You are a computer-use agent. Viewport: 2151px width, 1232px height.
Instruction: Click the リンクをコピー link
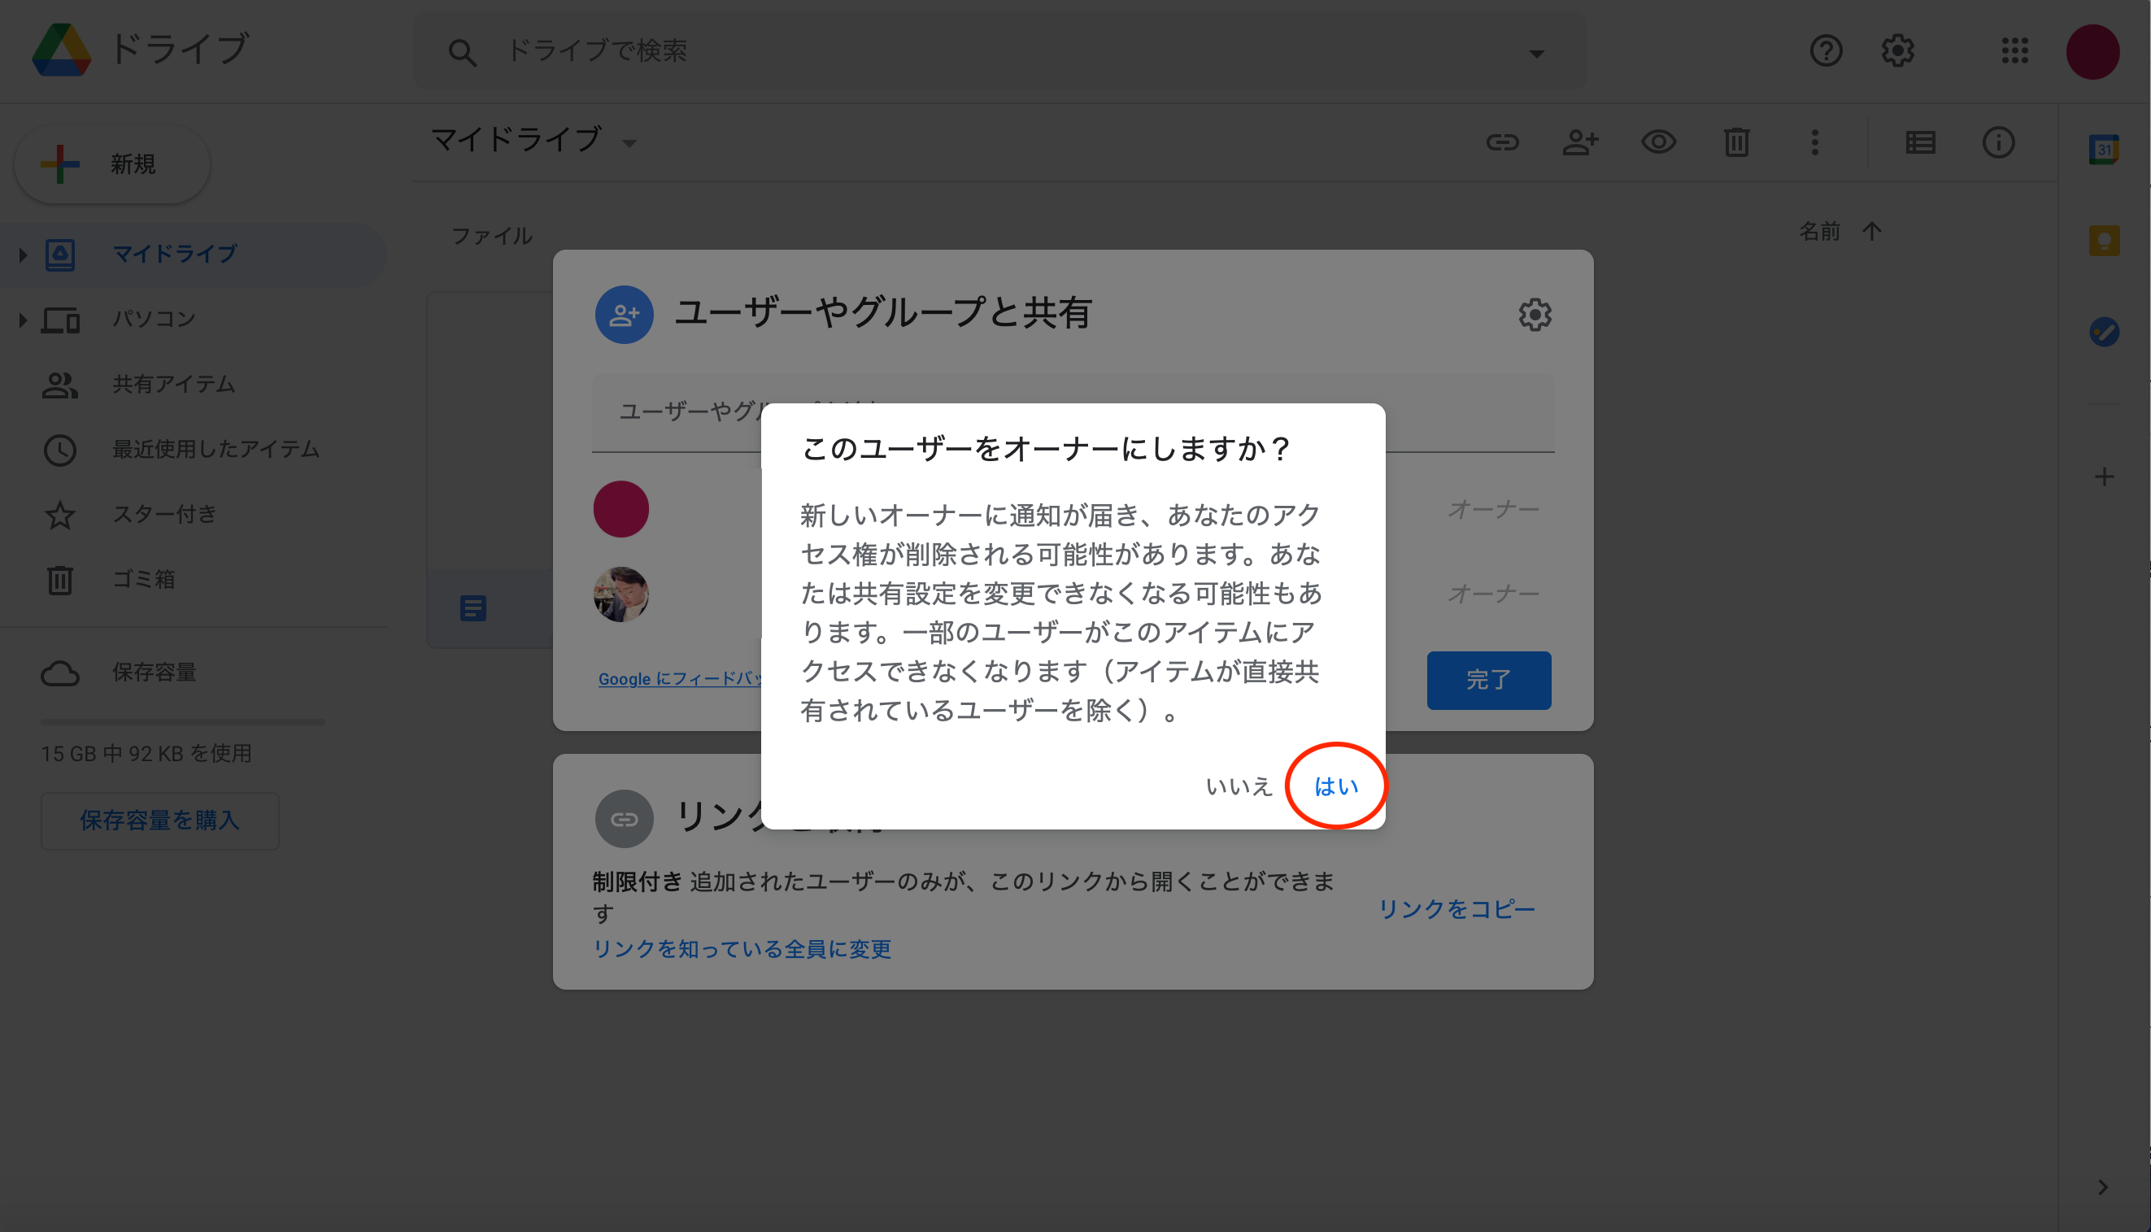point(1456,909)
